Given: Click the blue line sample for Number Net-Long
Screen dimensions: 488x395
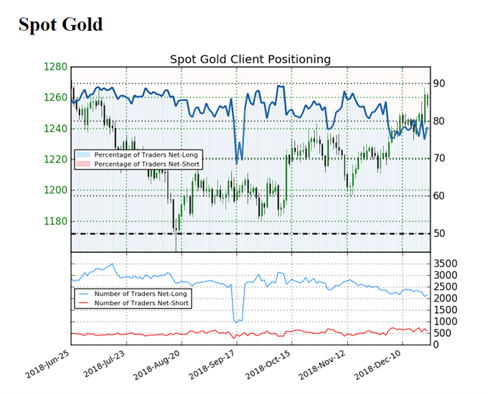Looking at the screenshot, I should [83, 294].
